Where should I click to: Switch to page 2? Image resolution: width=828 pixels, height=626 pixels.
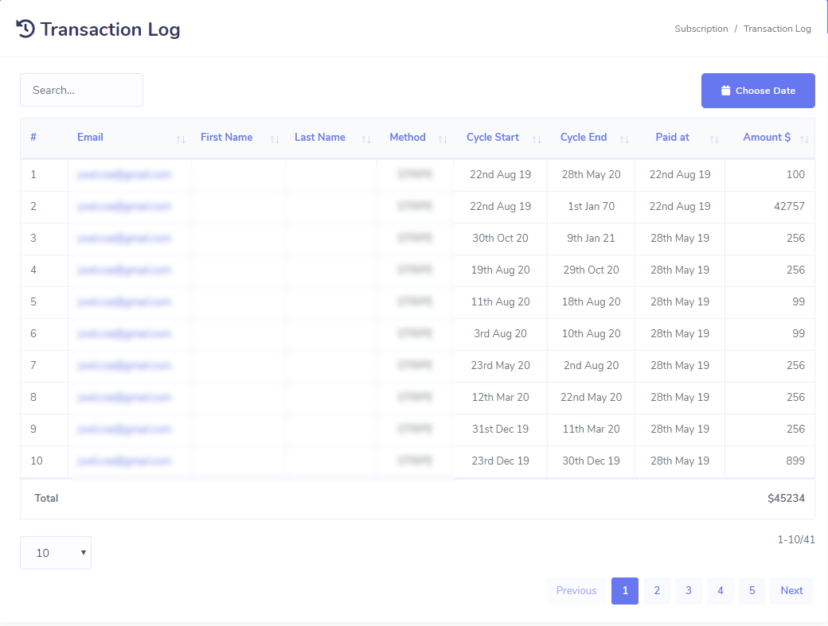[657, 590]
